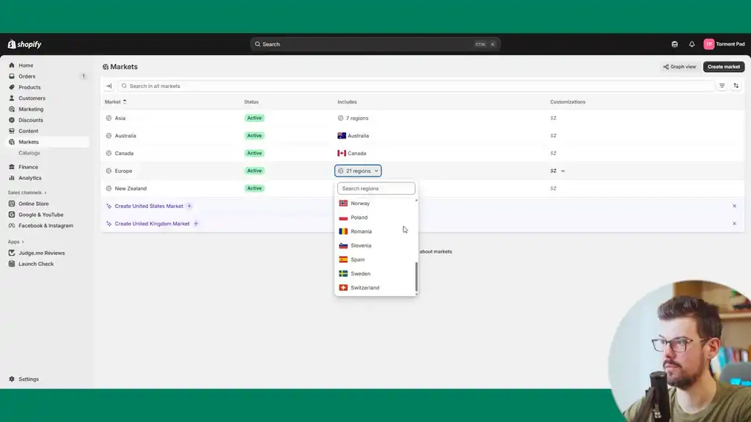Open the notifications bell
751x422 pixels.
click(x=692, y=43)
